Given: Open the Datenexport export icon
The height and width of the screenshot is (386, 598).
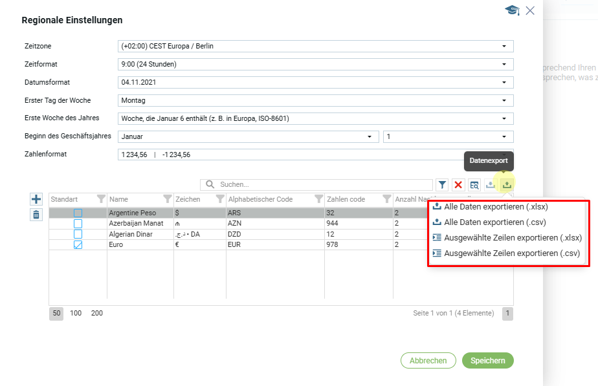Looking at the screenshot, I should [x=507, y=185].
